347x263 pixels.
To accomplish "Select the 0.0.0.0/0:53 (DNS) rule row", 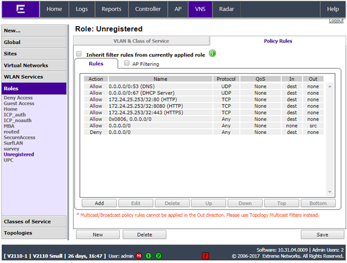I will pos(204,86).
